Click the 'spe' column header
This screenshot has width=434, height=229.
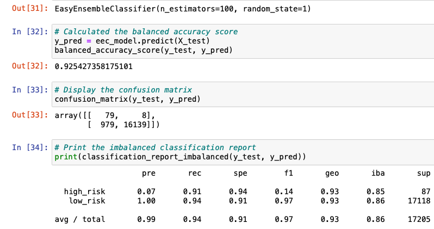[240, 174]
